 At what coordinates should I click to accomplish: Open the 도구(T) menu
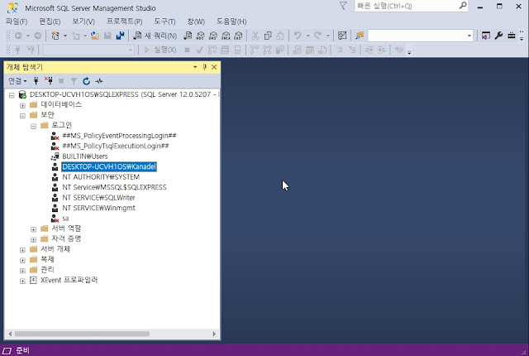click(164, 22)
